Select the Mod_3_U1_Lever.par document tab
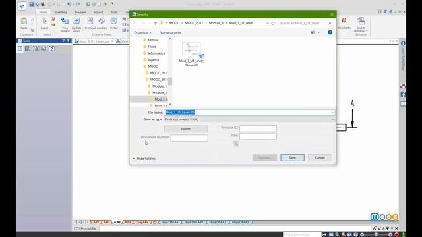The width and height of the screenshot is (422, 237). [x=94, y=41]
